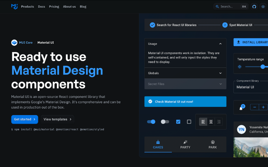Open the About us page
The width and height of the screenshot is (268, 167).
point(69,7)
